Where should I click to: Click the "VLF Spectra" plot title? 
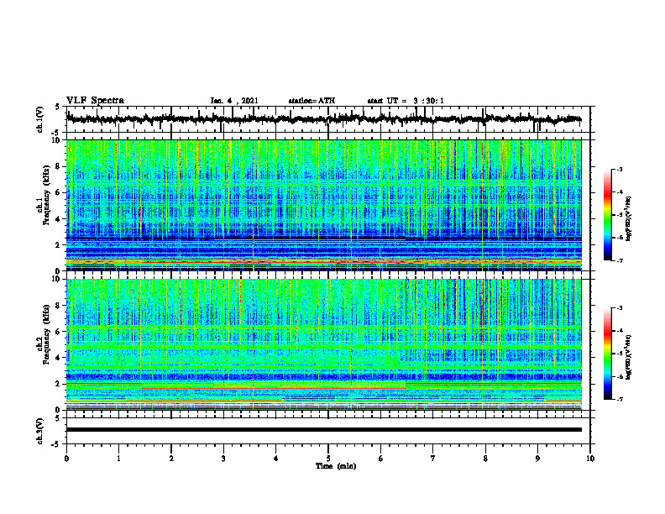[95, 100]
